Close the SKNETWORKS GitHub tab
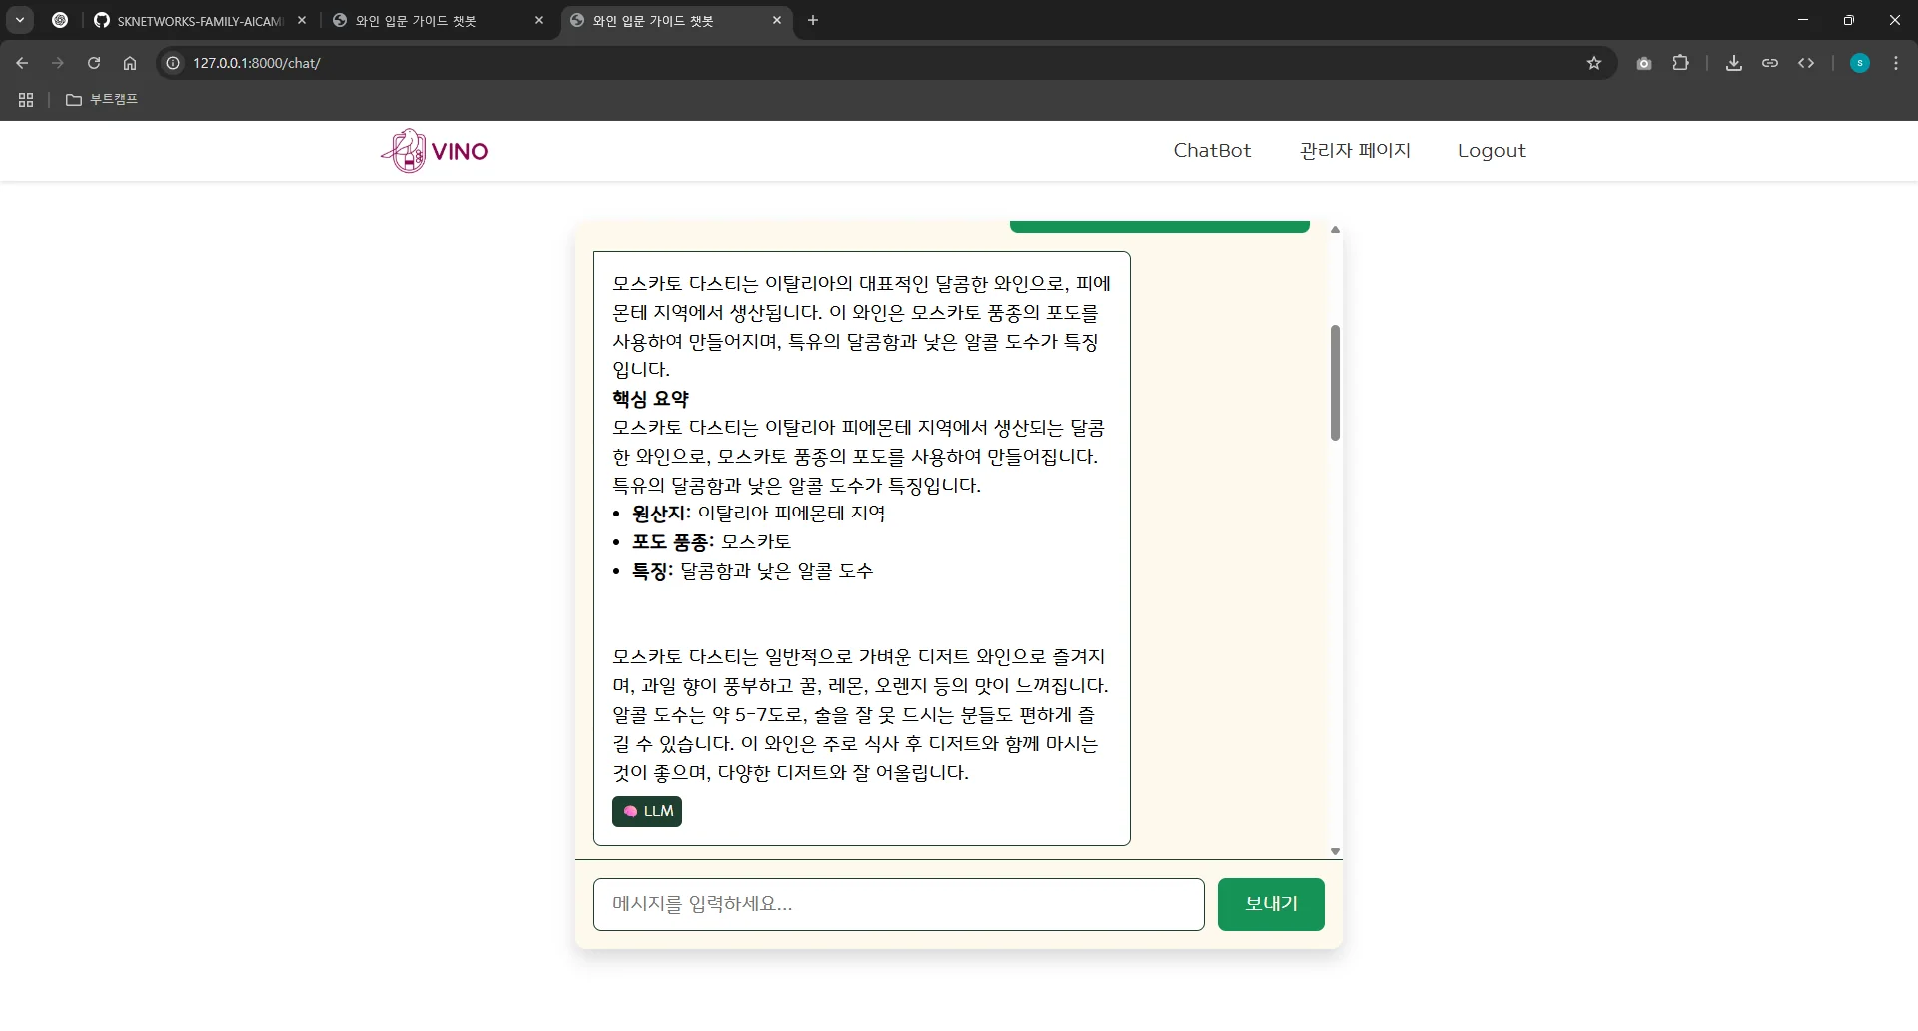Screen dimensions: 1918x1031 pyautogui.click(x=302, y=20)
